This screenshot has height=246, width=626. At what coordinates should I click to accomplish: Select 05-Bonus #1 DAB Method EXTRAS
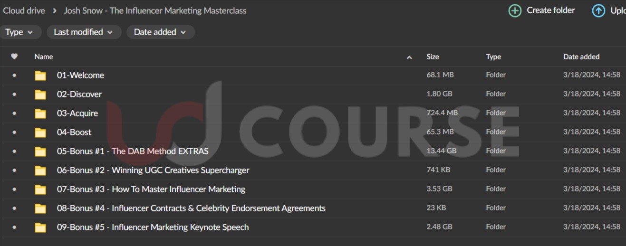point(133,151)
